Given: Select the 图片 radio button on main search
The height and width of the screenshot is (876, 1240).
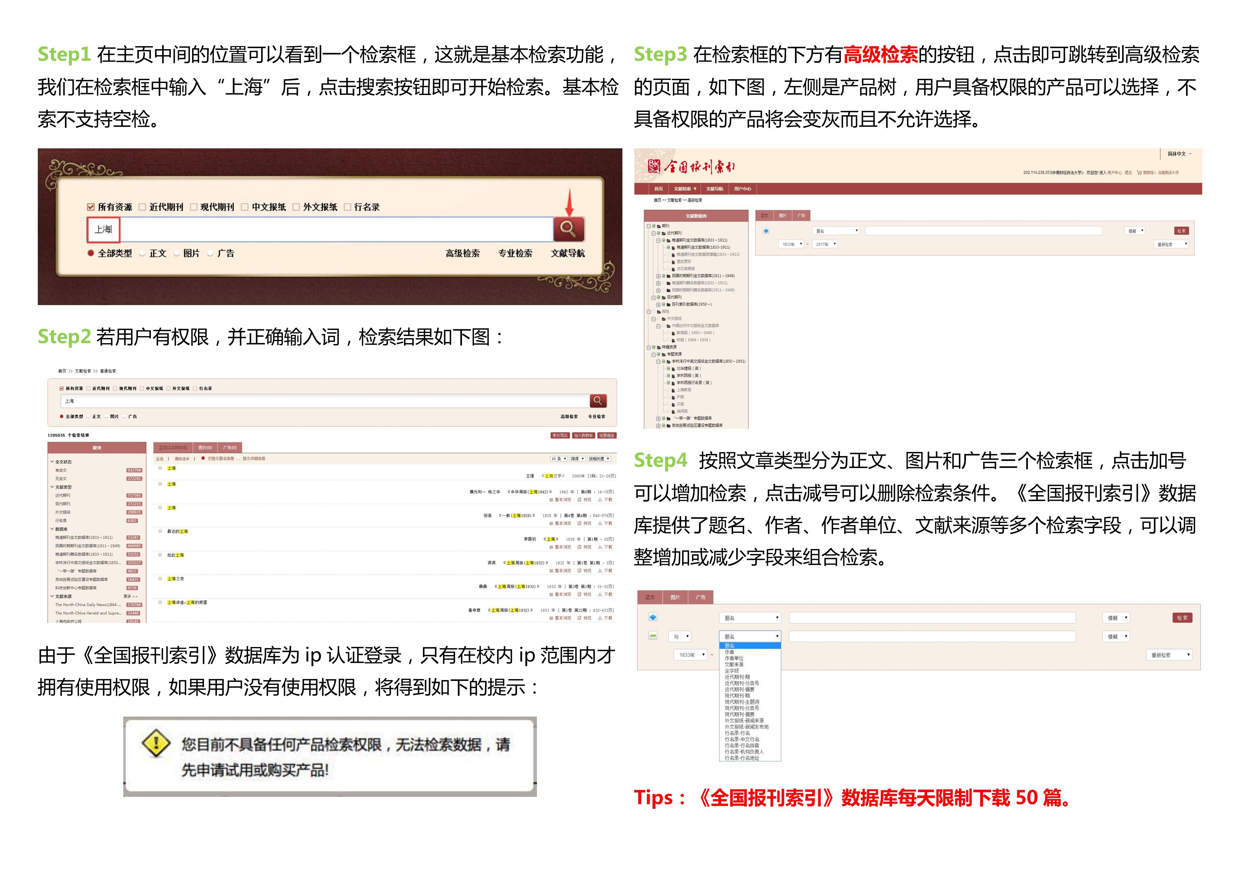Looking at the screenshot, I should coord(177,253).
